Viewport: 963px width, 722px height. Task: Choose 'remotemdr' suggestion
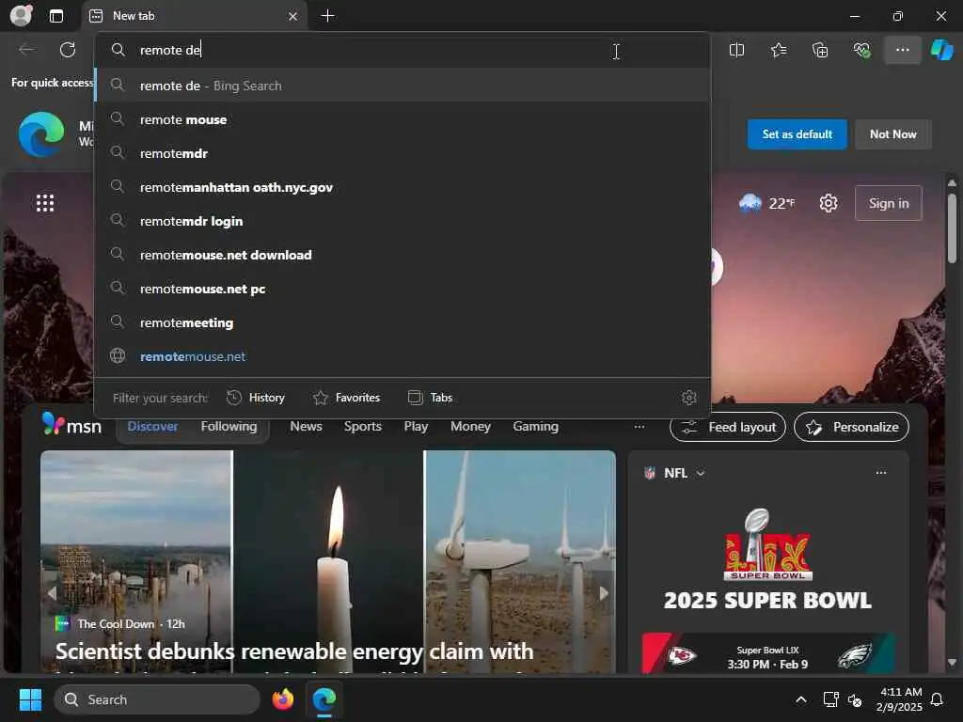[x=403, y=153]
